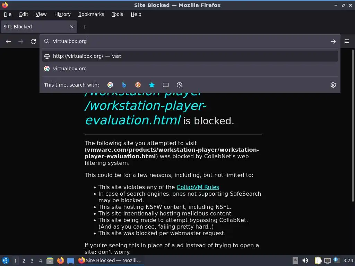Click the blue show-desktop taskbar icon
The width and height of the screenshot is (355, 266).
[71, 260]
